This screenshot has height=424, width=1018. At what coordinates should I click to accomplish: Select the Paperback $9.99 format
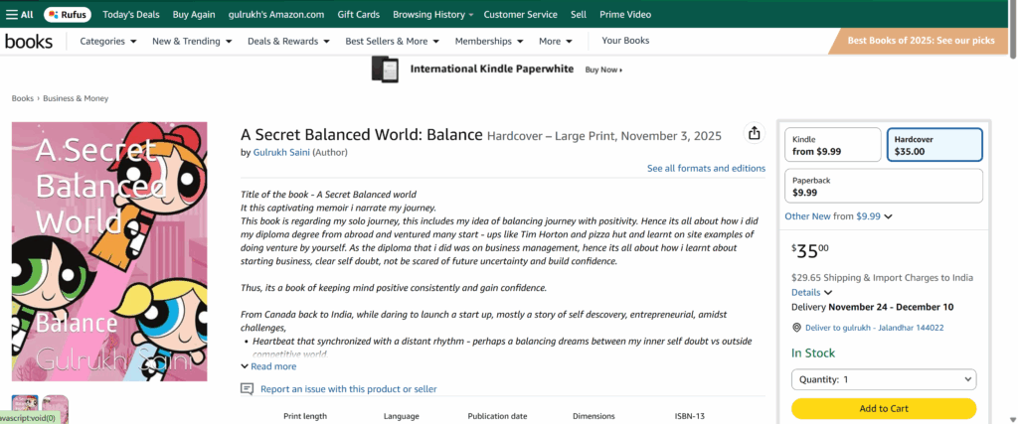(884, 186)
